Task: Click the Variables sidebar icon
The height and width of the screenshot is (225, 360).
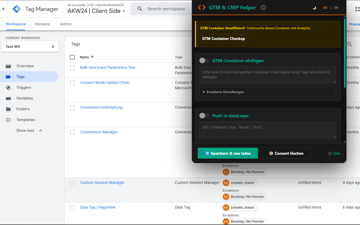Action: tap(8, 98)
